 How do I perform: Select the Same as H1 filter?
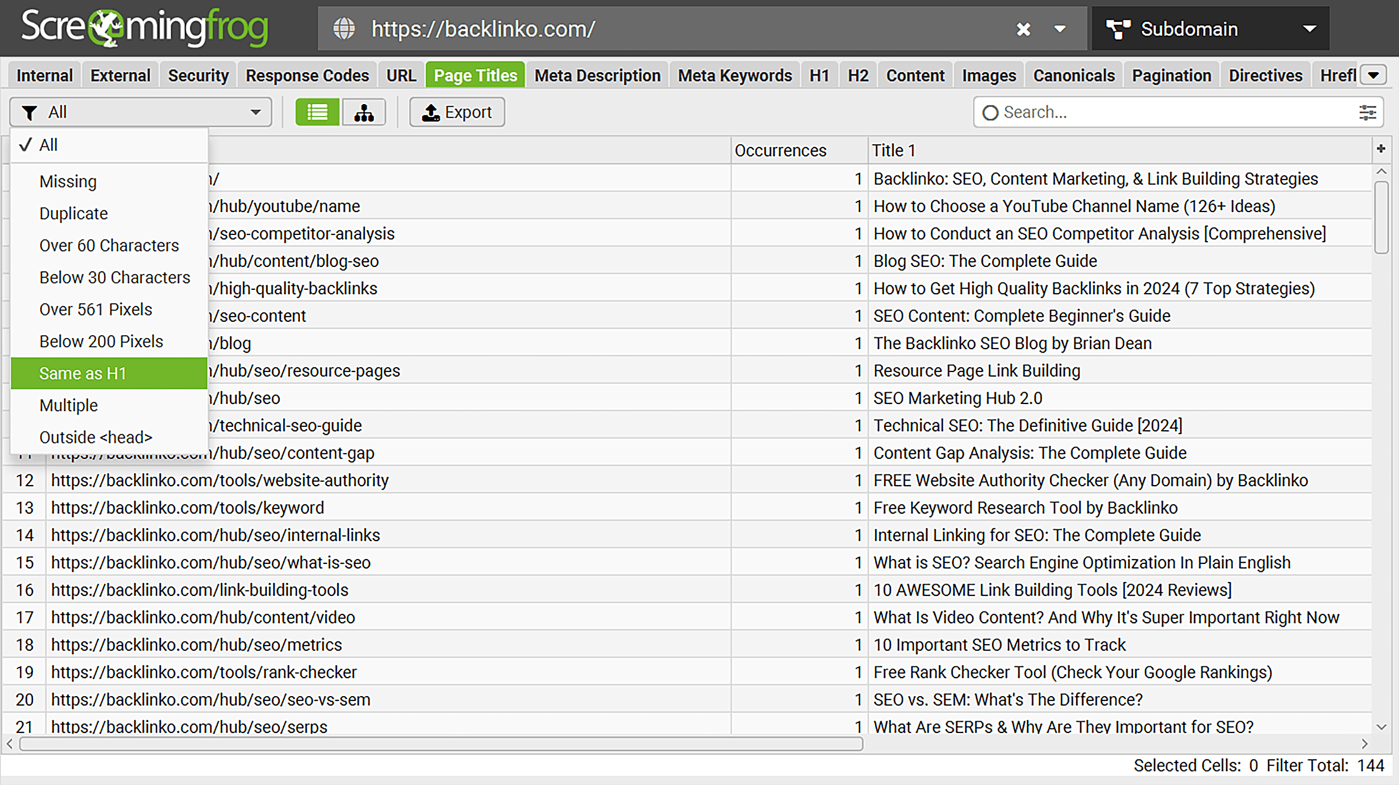pos(83,373)
